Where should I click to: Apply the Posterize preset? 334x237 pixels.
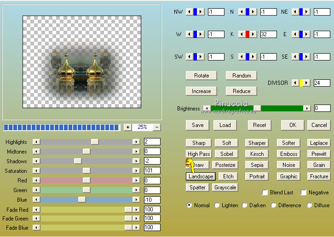[x=225, y=165]
